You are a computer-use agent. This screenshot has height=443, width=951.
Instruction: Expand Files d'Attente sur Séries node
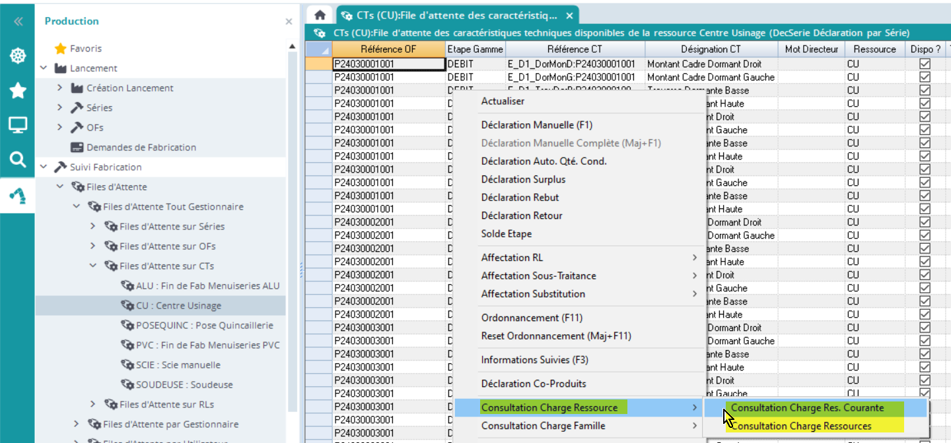click(93, 226)
